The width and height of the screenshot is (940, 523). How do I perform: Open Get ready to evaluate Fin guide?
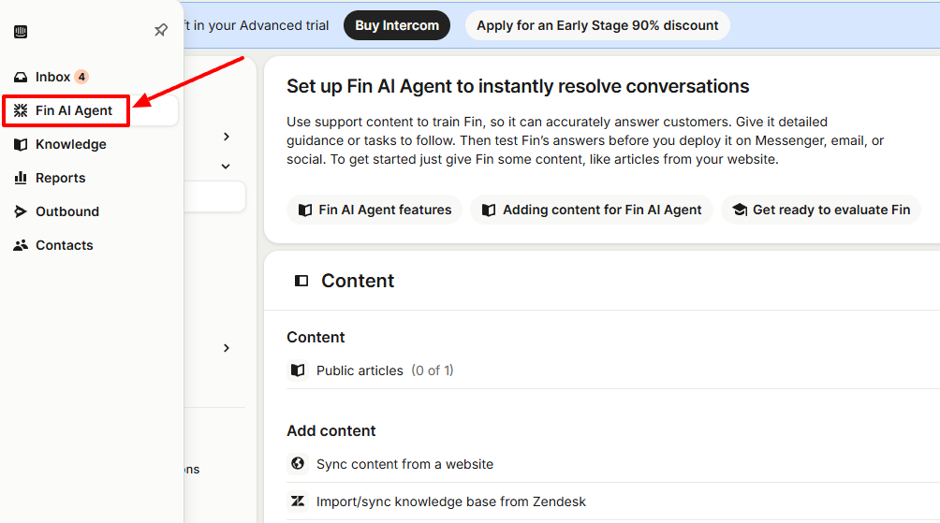coord(821,210)
